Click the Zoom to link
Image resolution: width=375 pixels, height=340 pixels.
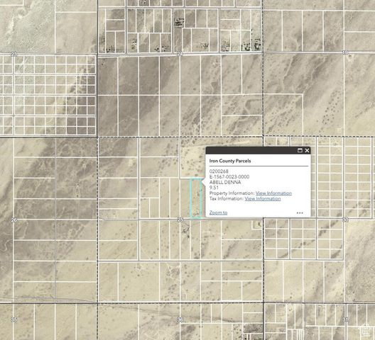tap(218, 212)
